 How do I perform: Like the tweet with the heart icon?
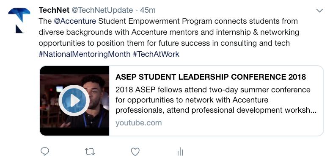135,152
